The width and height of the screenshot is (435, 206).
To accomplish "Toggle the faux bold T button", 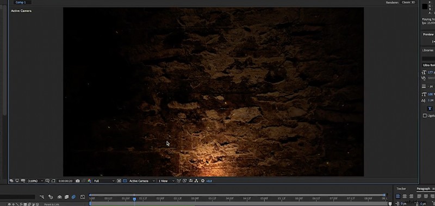I will (x=430, y=108).
